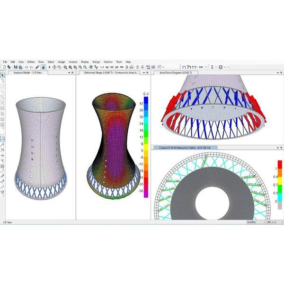The height and width of the screenshot is (284, 284).
Task: Open the GLOBAL coordinate system dropdown
Action: coord(256,222)
